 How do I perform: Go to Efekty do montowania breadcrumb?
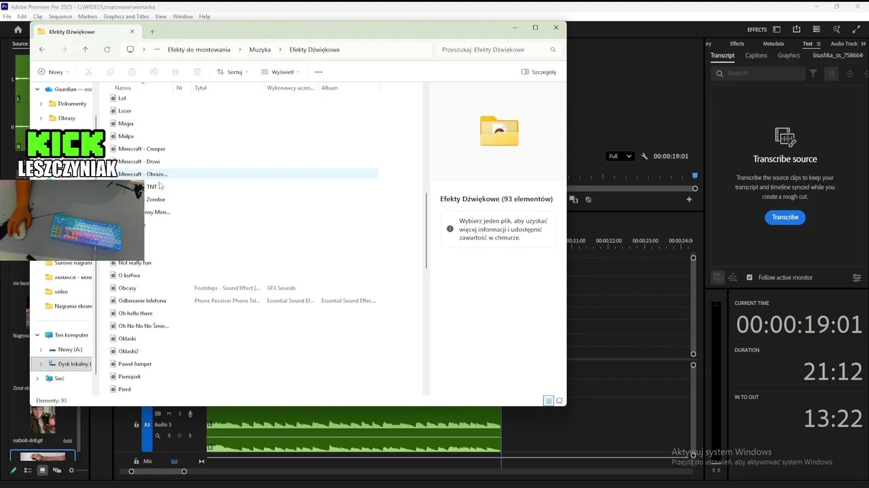pos(199,49)
